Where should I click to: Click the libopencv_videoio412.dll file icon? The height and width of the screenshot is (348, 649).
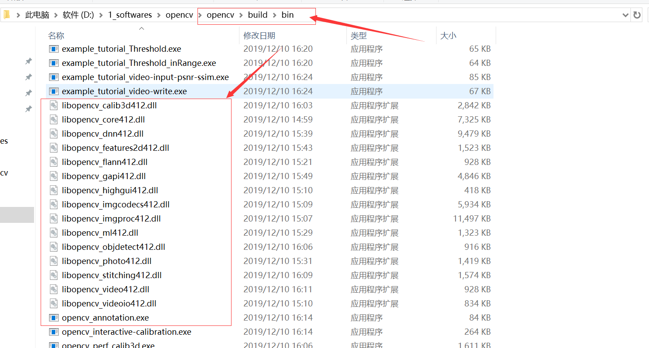pyautogui.click(x=54, y=303)
